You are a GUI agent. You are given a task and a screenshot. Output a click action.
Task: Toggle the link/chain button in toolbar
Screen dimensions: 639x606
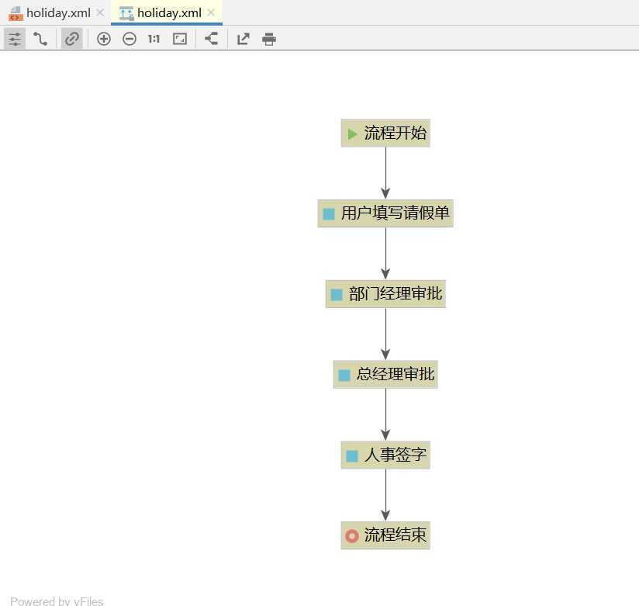click(x=72, y=39)
